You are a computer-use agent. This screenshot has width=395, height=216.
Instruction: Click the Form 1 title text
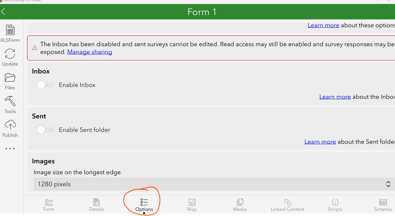pyautogui.click(x=202, y=12)
